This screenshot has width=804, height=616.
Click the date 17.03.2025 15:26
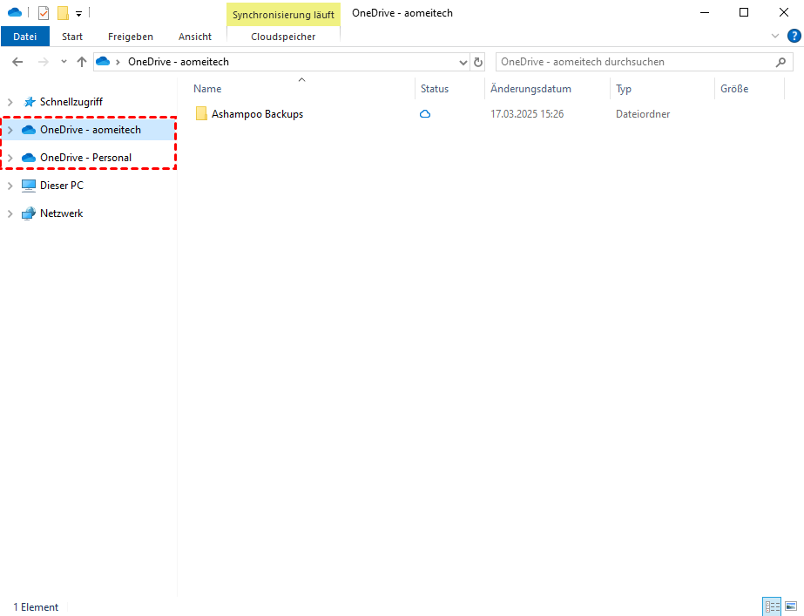[x=527, y=114]
